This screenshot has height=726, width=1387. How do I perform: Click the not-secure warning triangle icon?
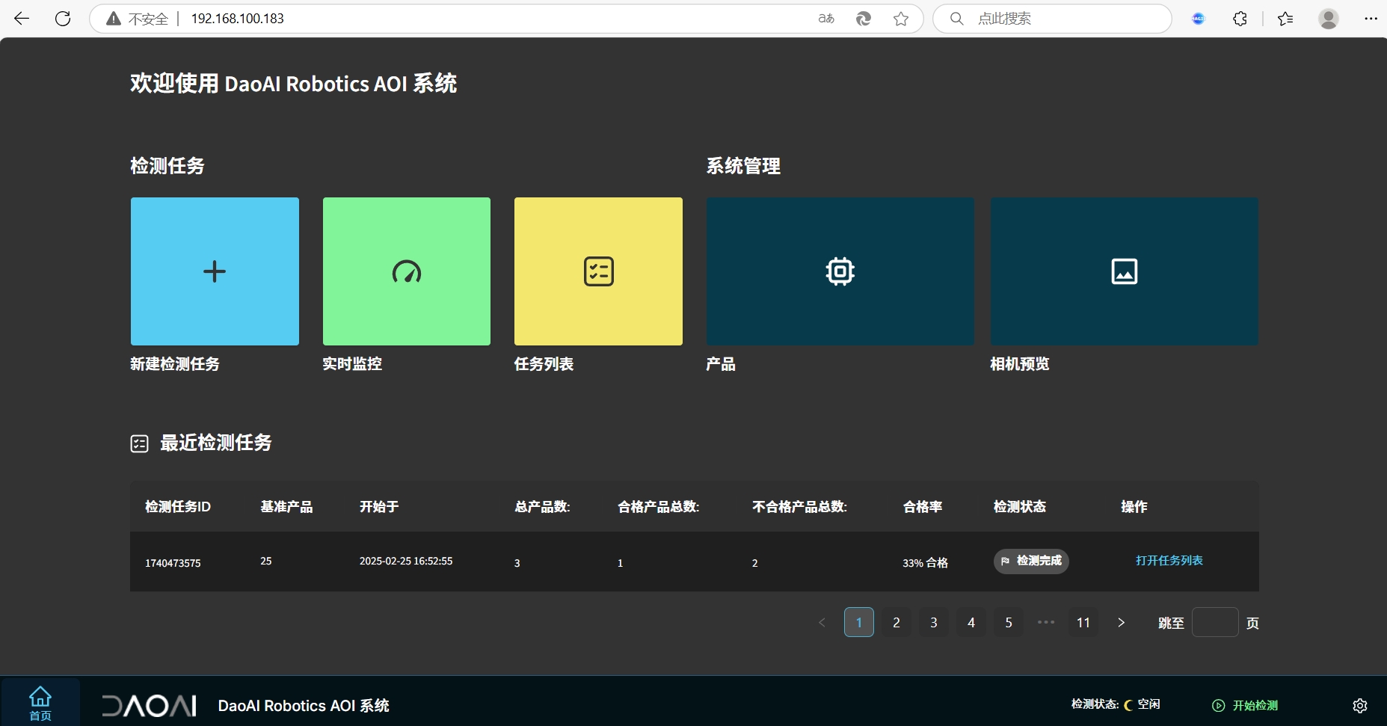tap(114, 19)
